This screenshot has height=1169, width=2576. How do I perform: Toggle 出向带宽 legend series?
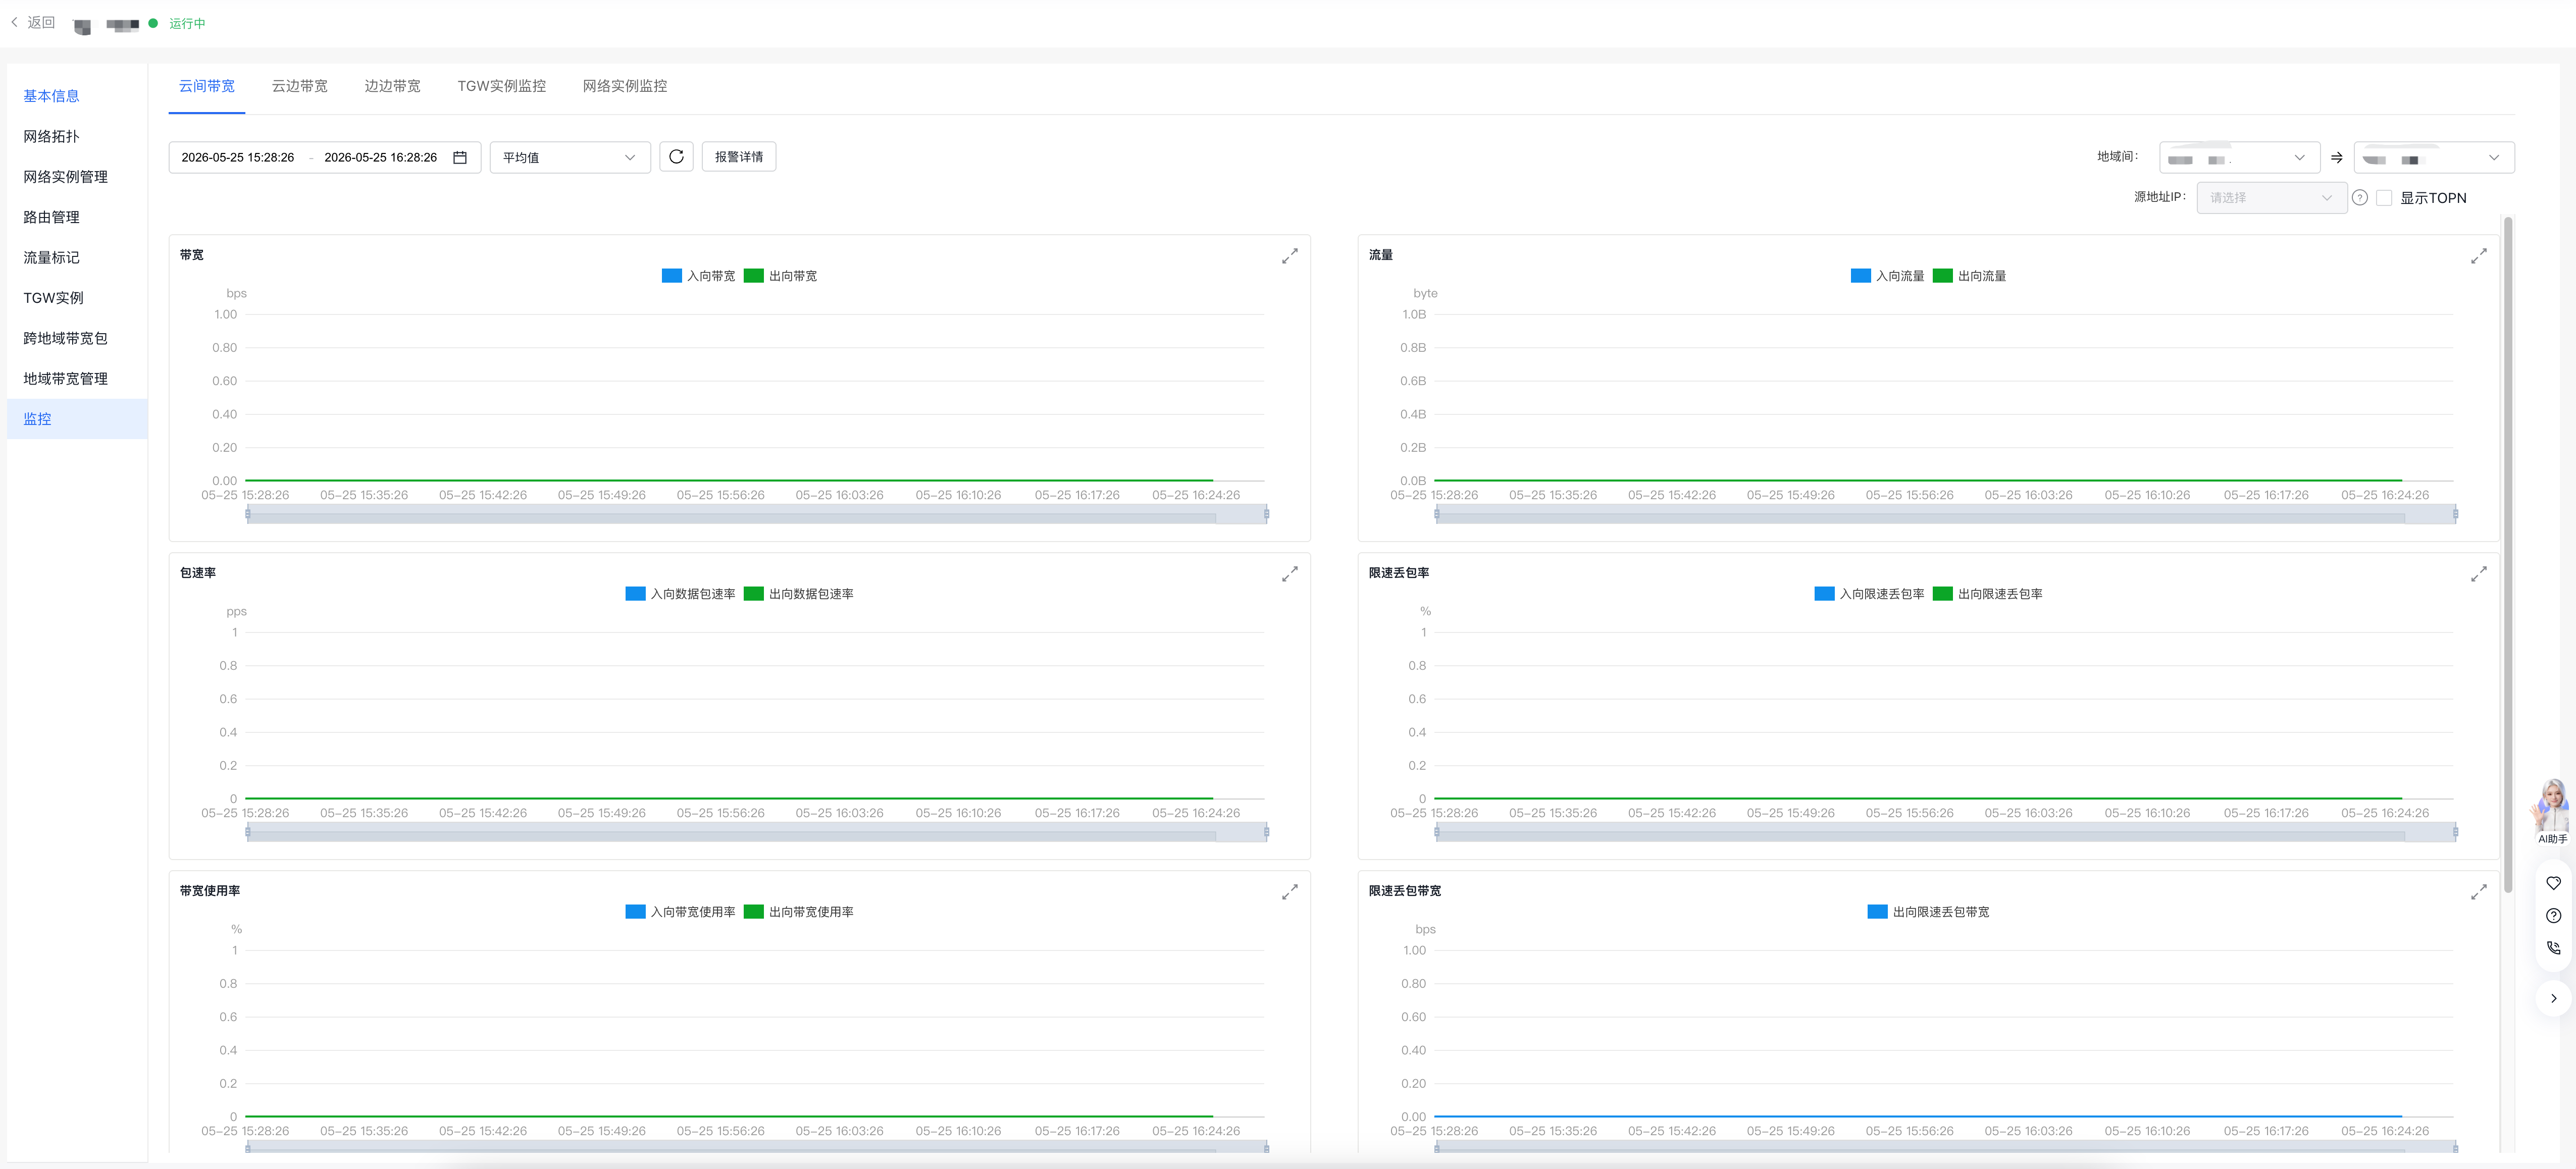(x=780, y=276)
